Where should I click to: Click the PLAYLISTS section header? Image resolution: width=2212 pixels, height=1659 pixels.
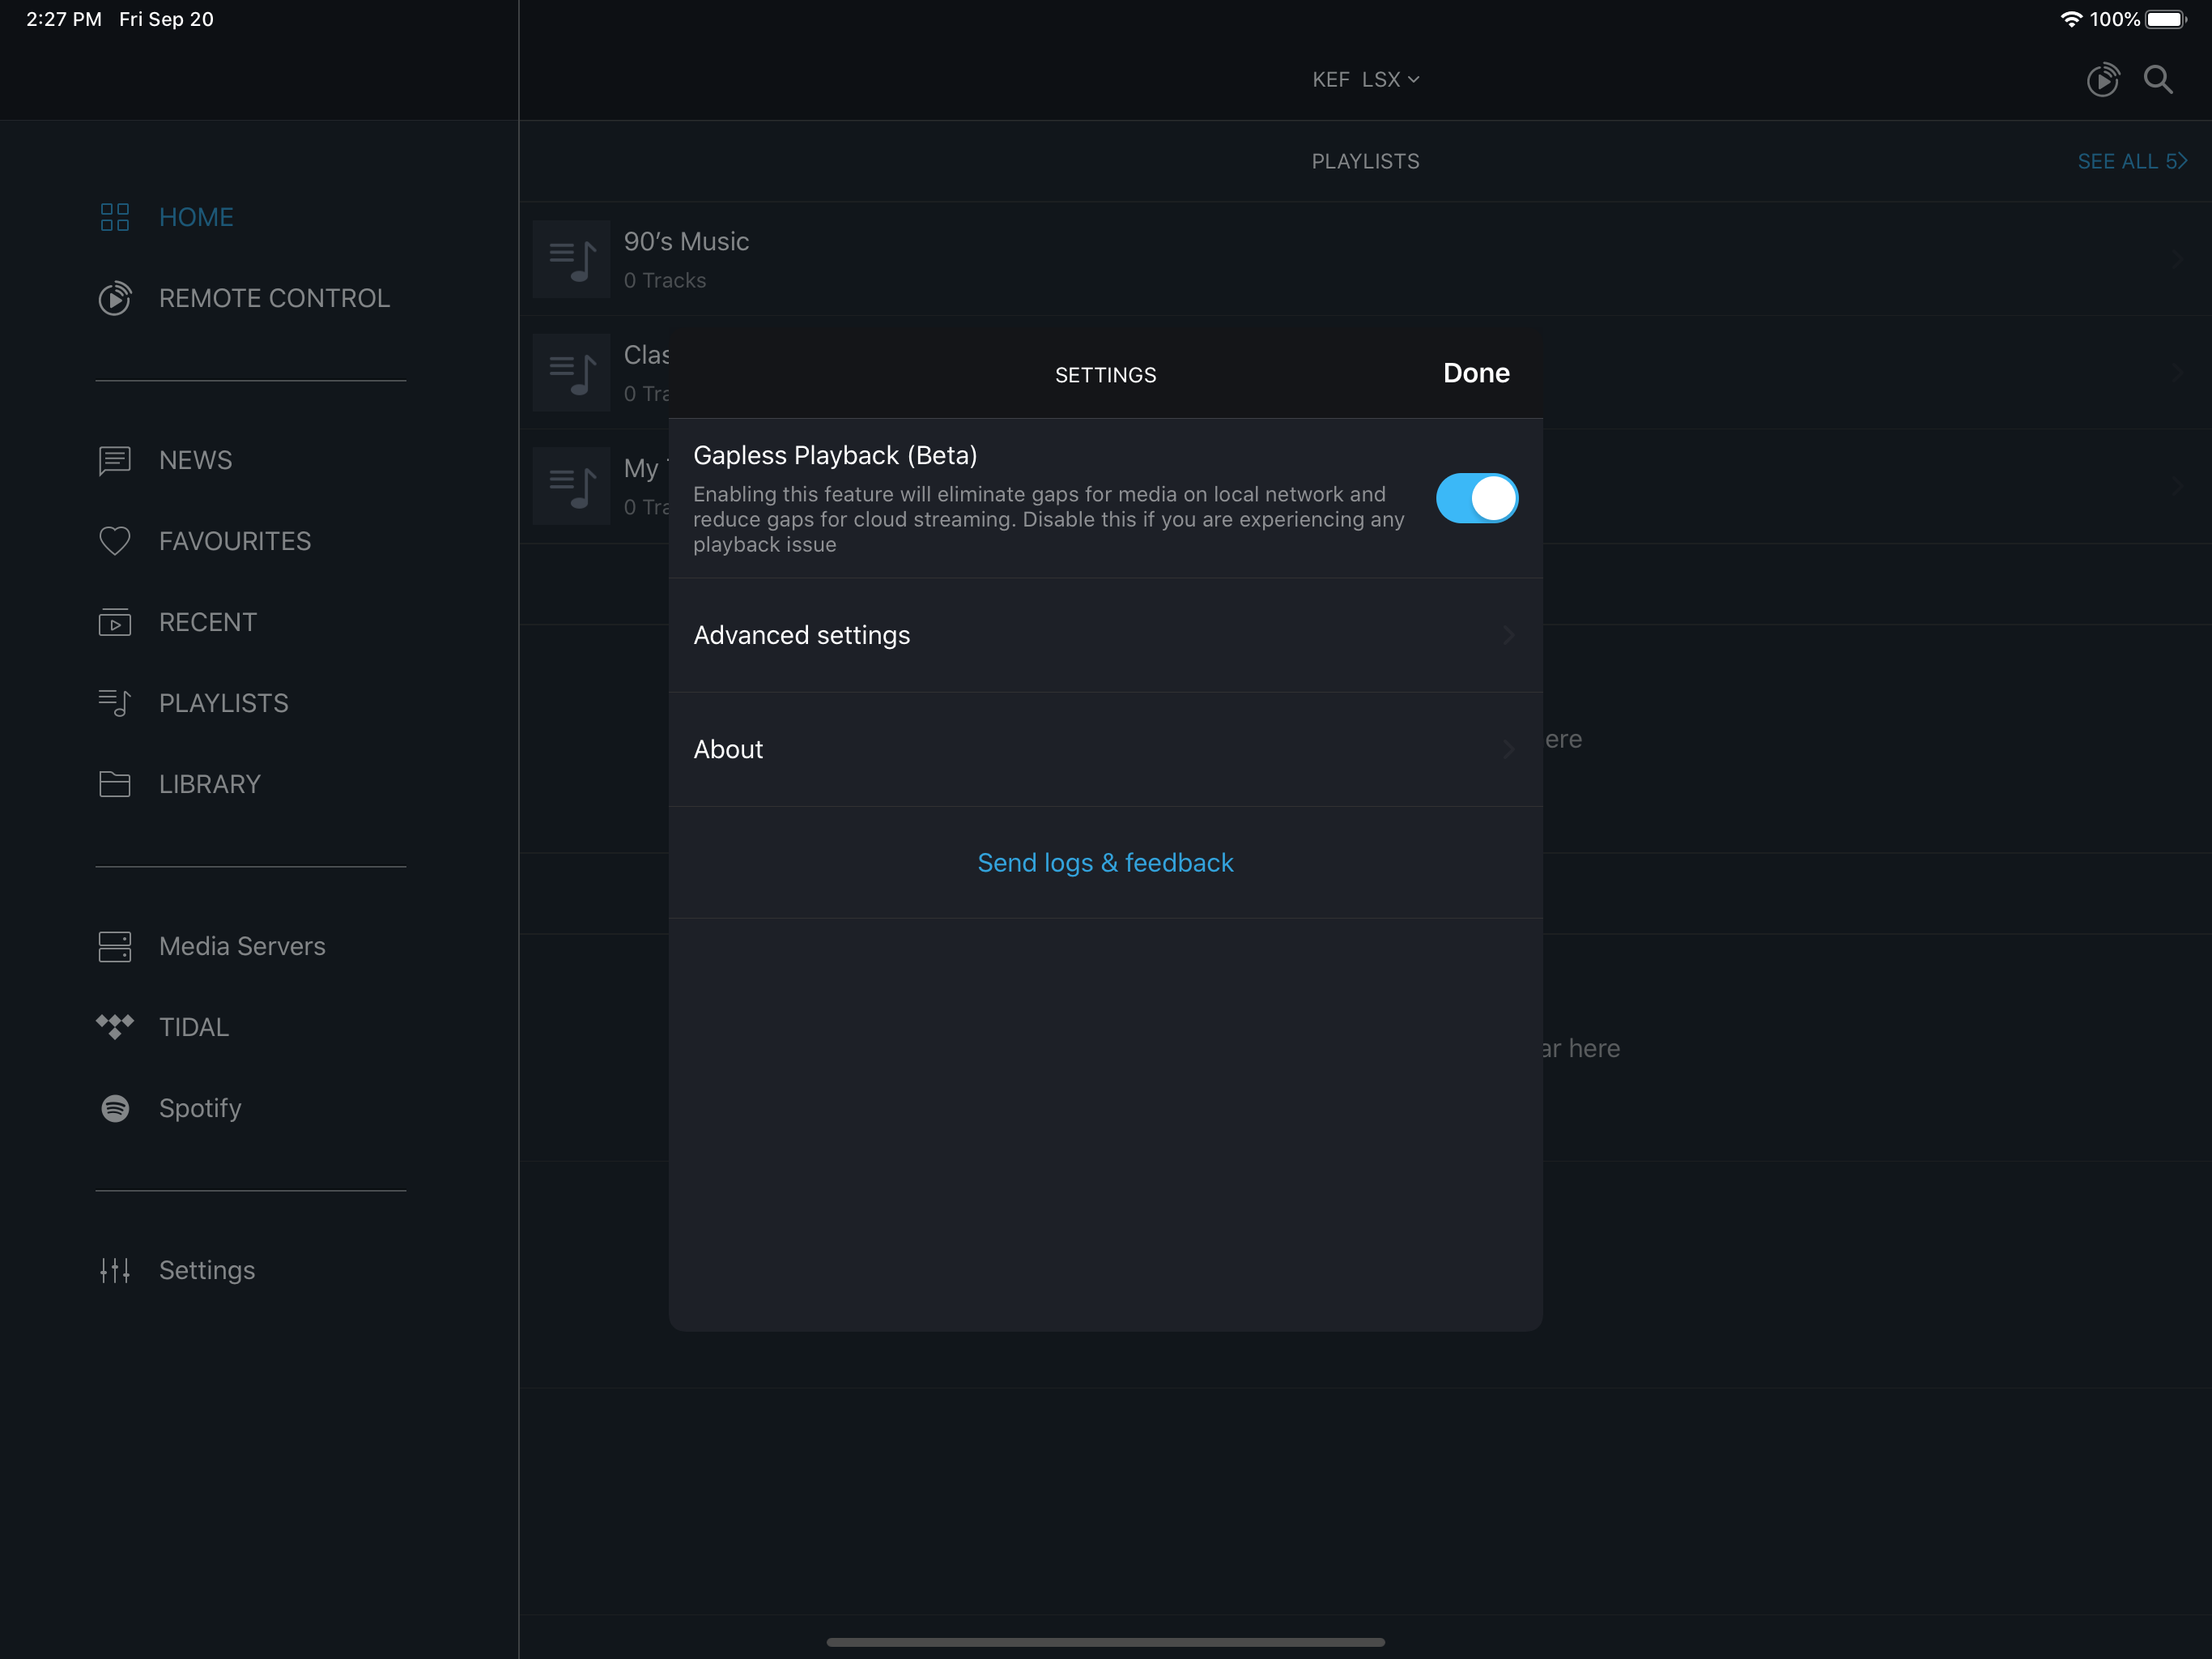(1365, 161)
